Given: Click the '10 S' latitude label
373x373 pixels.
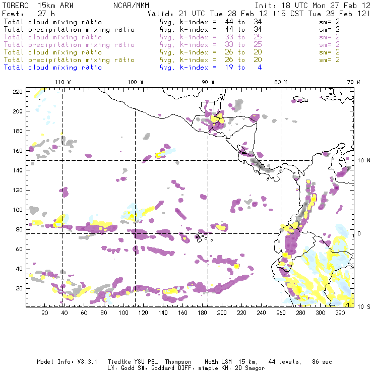Looking at the screenshot, I should click(x=364, y=307).
